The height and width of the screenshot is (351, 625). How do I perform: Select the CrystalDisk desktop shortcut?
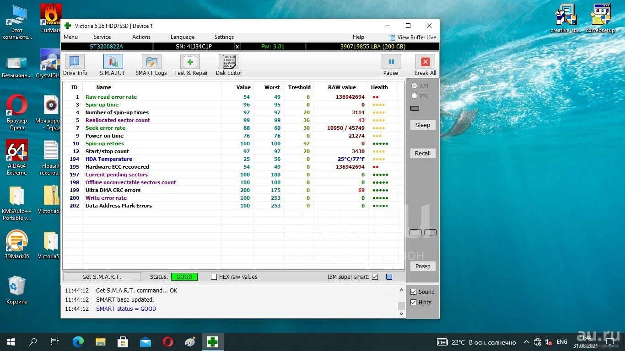pos(49,64)
